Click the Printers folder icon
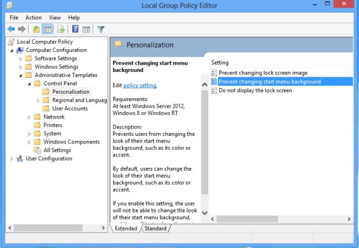359x248 pixels. click(x=37, y=125)
